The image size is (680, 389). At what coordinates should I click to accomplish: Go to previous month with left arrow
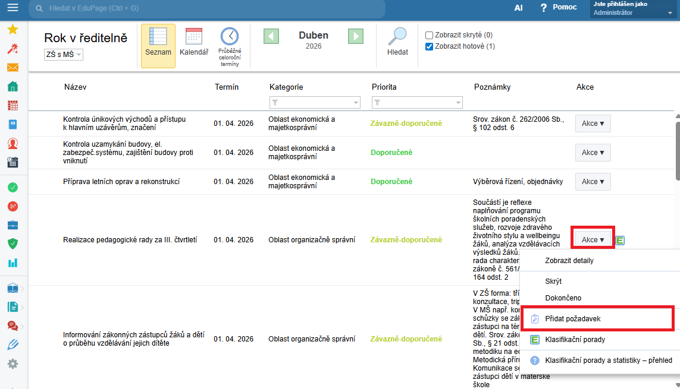[x=271, y=36]
